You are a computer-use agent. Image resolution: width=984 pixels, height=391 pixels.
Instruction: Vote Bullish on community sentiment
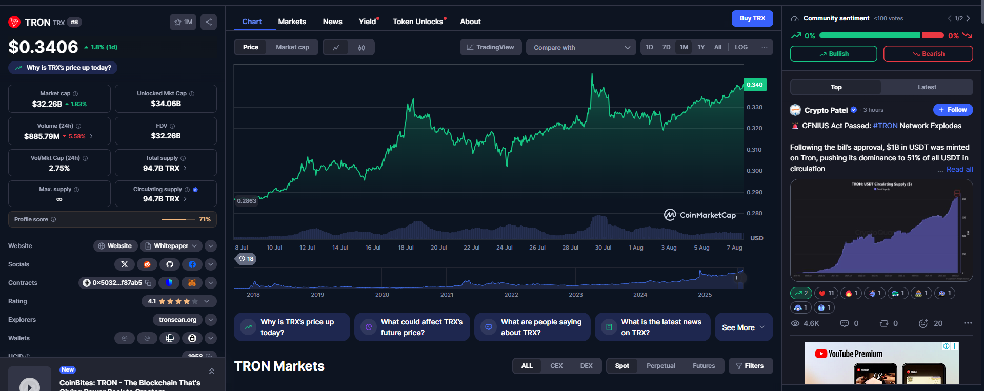pyautogui.click(x=834, y=54)
